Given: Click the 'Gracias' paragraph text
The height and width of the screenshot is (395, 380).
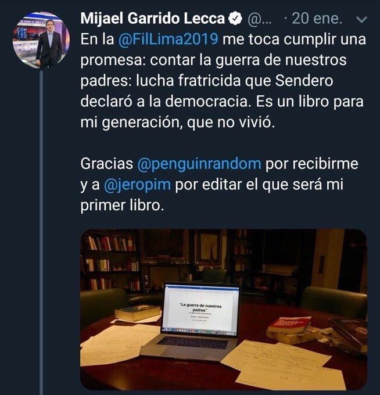Looking at the screenshot, I should click(219, 185).
